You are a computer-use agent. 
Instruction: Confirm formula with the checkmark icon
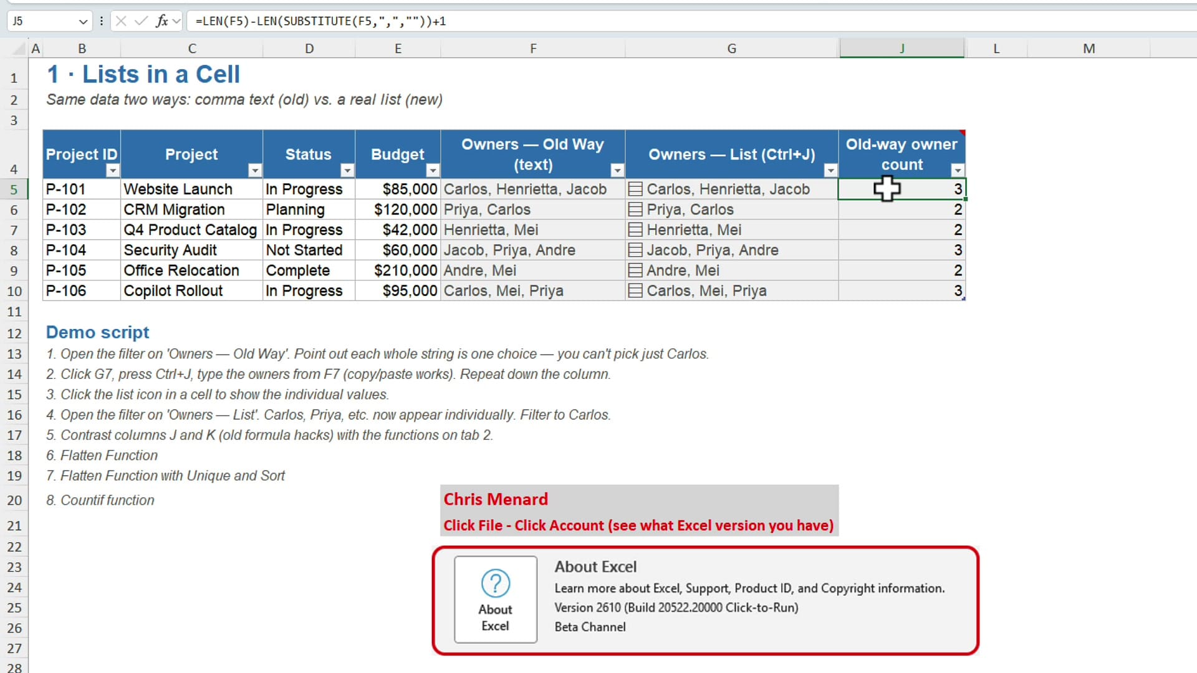(142, 21)
